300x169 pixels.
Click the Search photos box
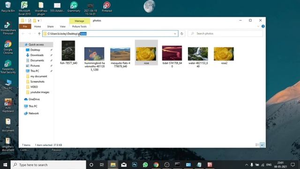click(x=225, y=33)
